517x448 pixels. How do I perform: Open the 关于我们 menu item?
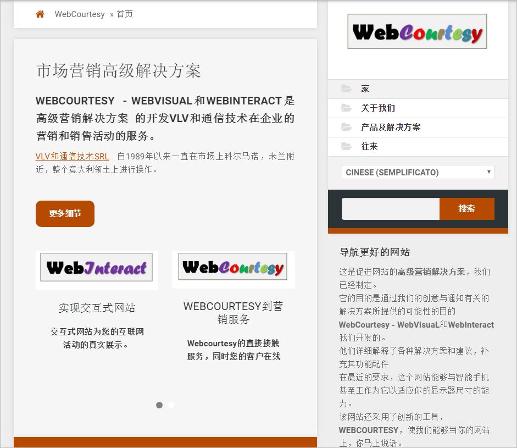click(418, 108)
